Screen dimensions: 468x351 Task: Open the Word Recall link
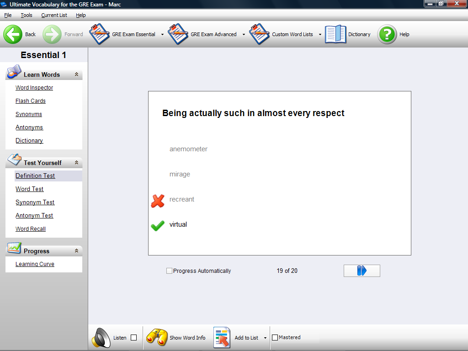31,229
